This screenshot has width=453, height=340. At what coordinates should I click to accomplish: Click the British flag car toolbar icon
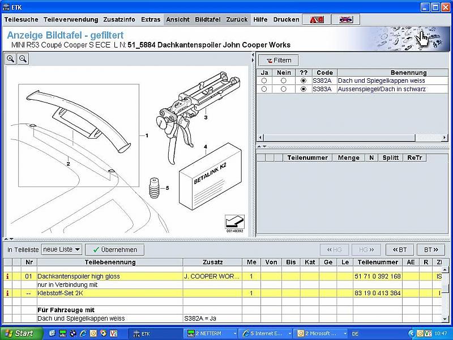click(x=345, y=19)
